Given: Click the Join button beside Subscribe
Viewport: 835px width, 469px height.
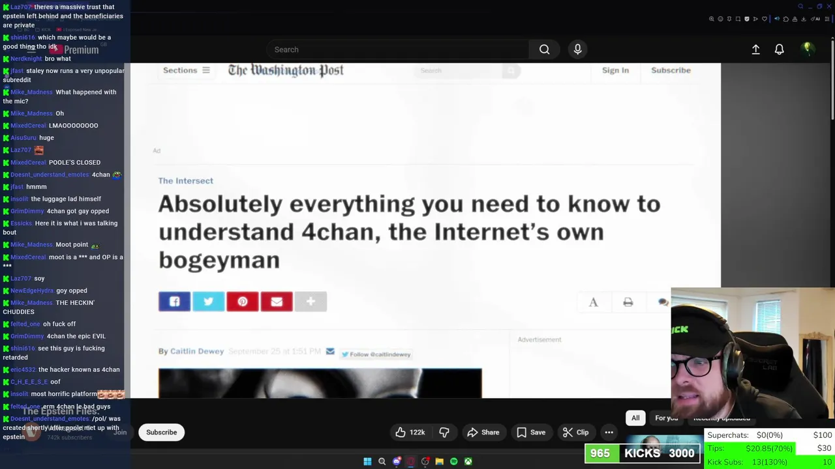Looking at the screenshot, I should (120, 433).
